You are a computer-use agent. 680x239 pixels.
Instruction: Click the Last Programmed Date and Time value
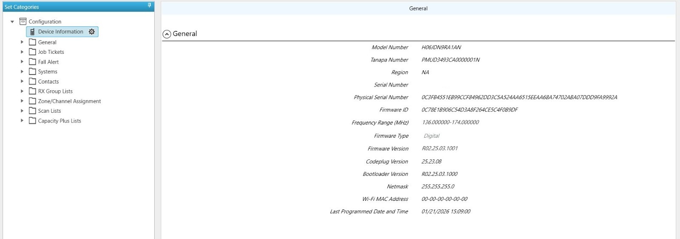446,211
